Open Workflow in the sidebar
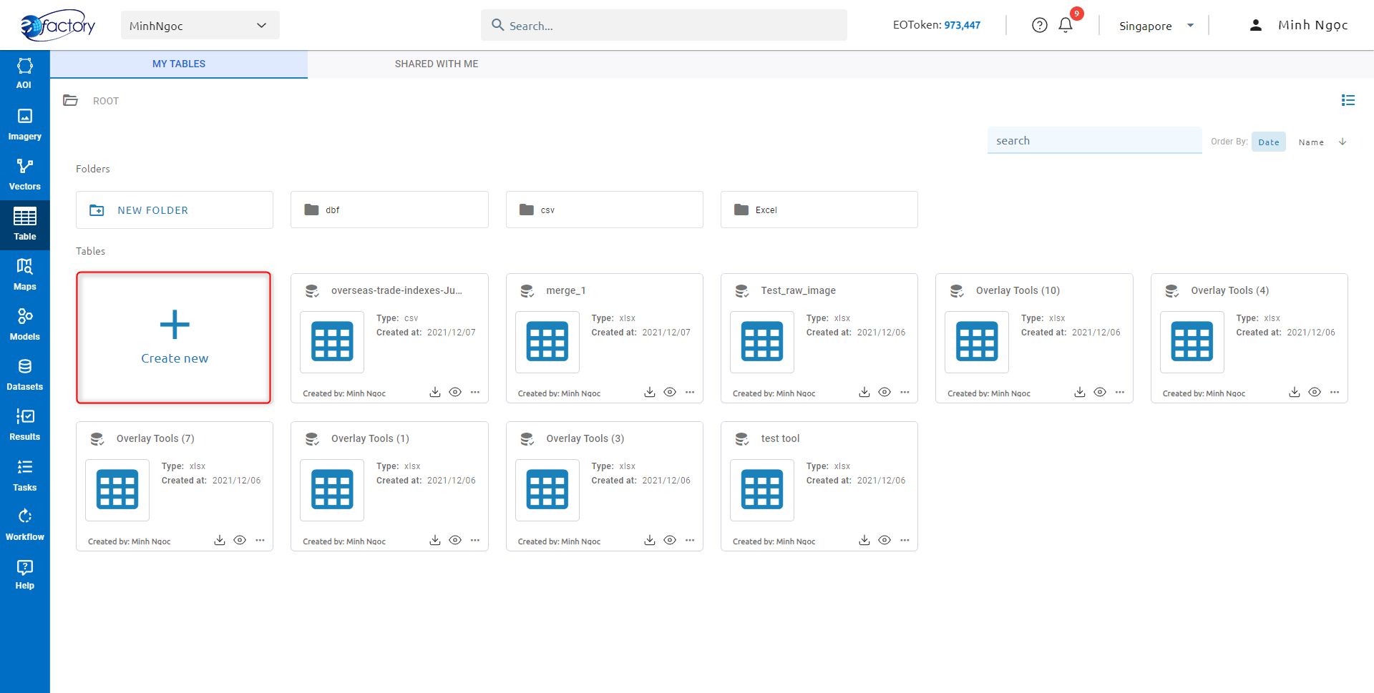Viewport: 1374px width, 693px height. (x=24, y=525)
